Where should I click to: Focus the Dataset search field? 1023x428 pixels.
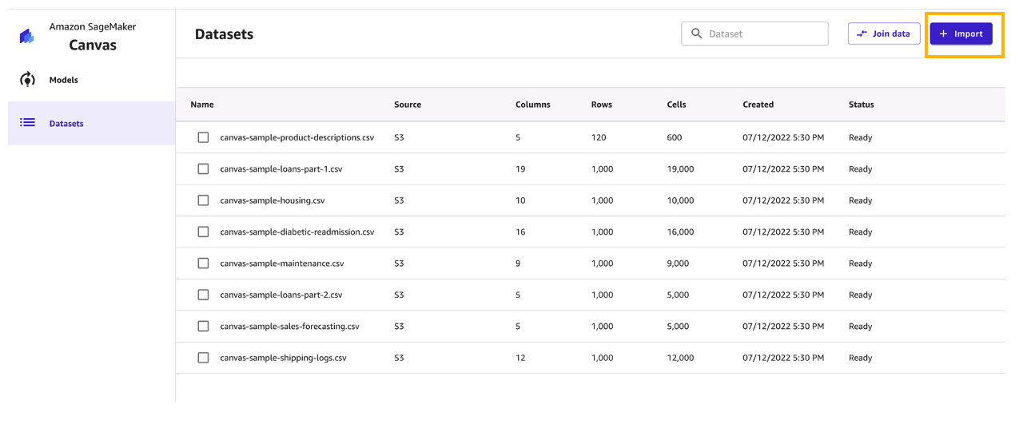pyautogui.click(x=763, y=34)
